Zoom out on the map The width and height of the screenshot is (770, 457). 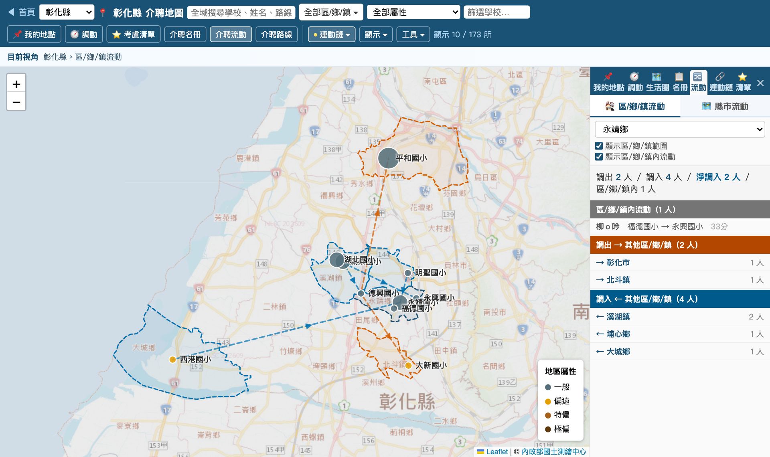(16, 102)
